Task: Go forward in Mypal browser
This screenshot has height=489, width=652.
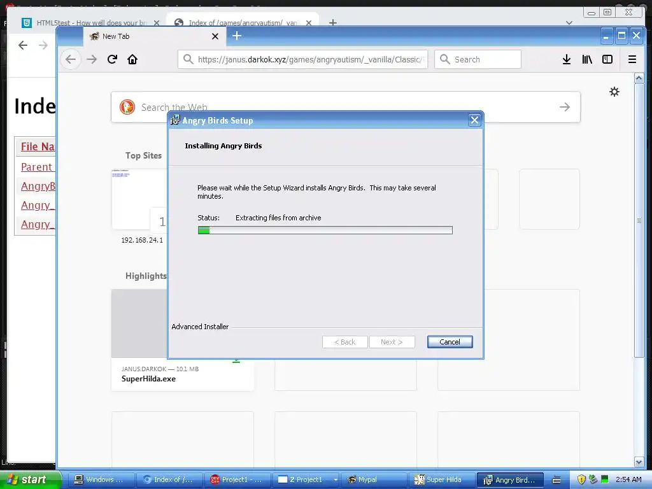Action: [92, 59]
